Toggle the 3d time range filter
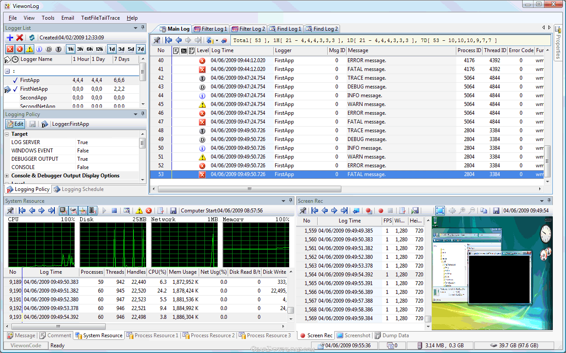Image resolution: width=566 pixels, height=353 pixels. pyautogui.click(x=121, y=49)
